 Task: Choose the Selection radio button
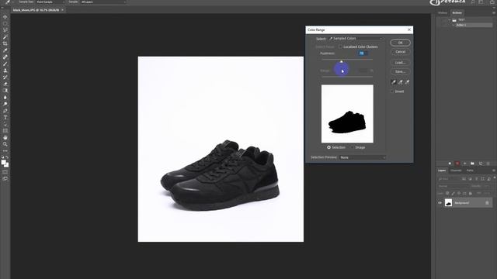coord(328,147)
